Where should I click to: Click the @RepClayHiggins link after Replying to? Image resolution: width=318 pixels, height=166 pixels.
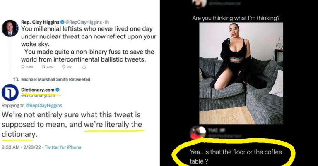pos(44,105)
